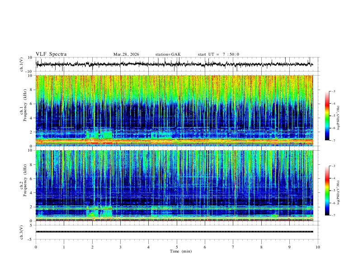Click the '6' tick on ch.2 frequency axis
The image size is (358, 277).
pos(31,178)
